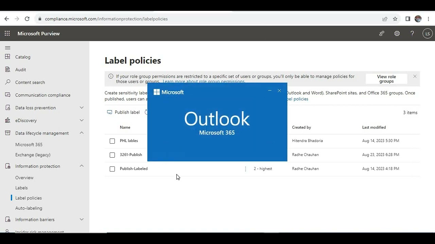The width and height of the screenshot is (435, 244).
Task: Click the Communication compliance icon
Action: (8, 95)
